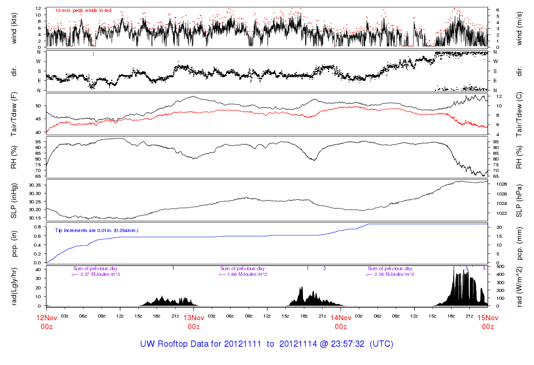This screenshot has height=365, width=534.
Task: Select the 'SLP (inHg)' axis title
Action: coord(15,201)
